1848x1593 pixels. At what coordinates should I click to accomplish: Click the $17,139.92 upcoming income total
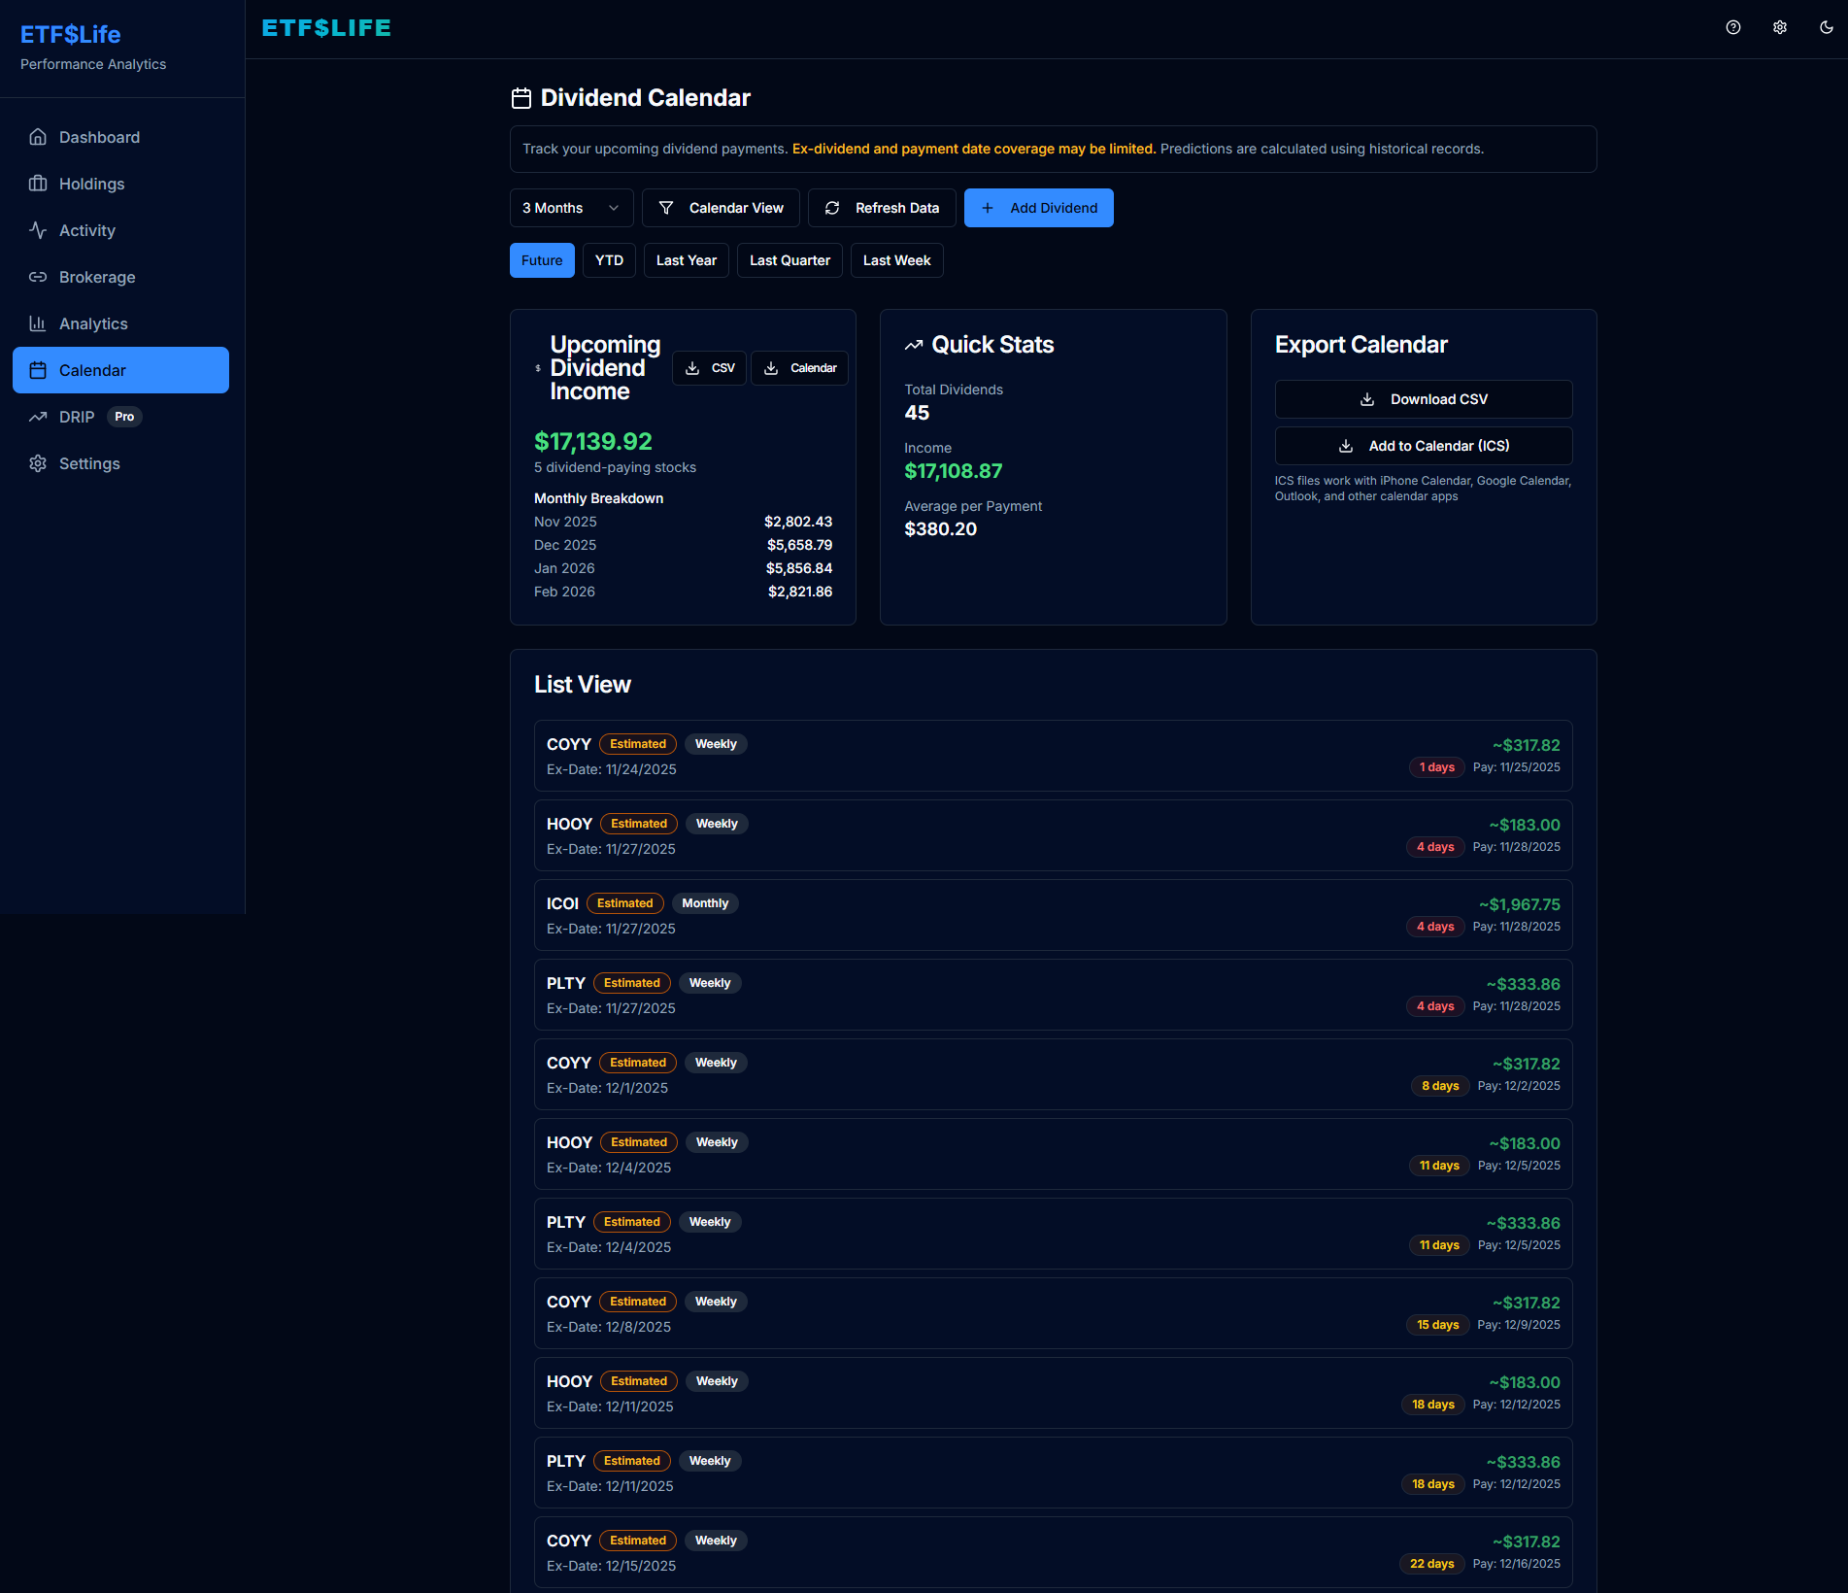pyautogui.click(x=593, y=441)
